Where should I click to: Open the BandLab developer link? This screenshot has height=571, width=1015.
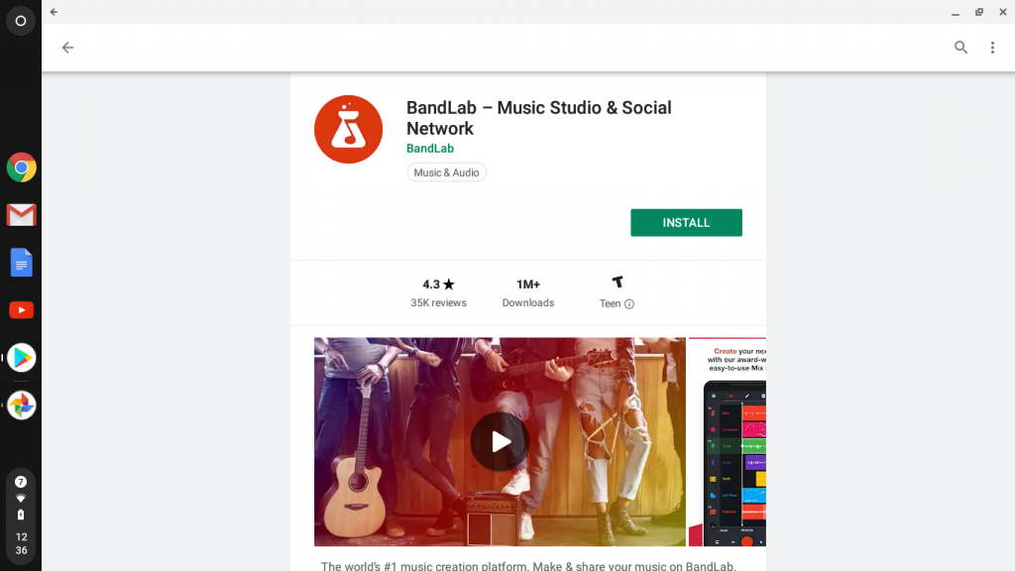click(430, 149)
